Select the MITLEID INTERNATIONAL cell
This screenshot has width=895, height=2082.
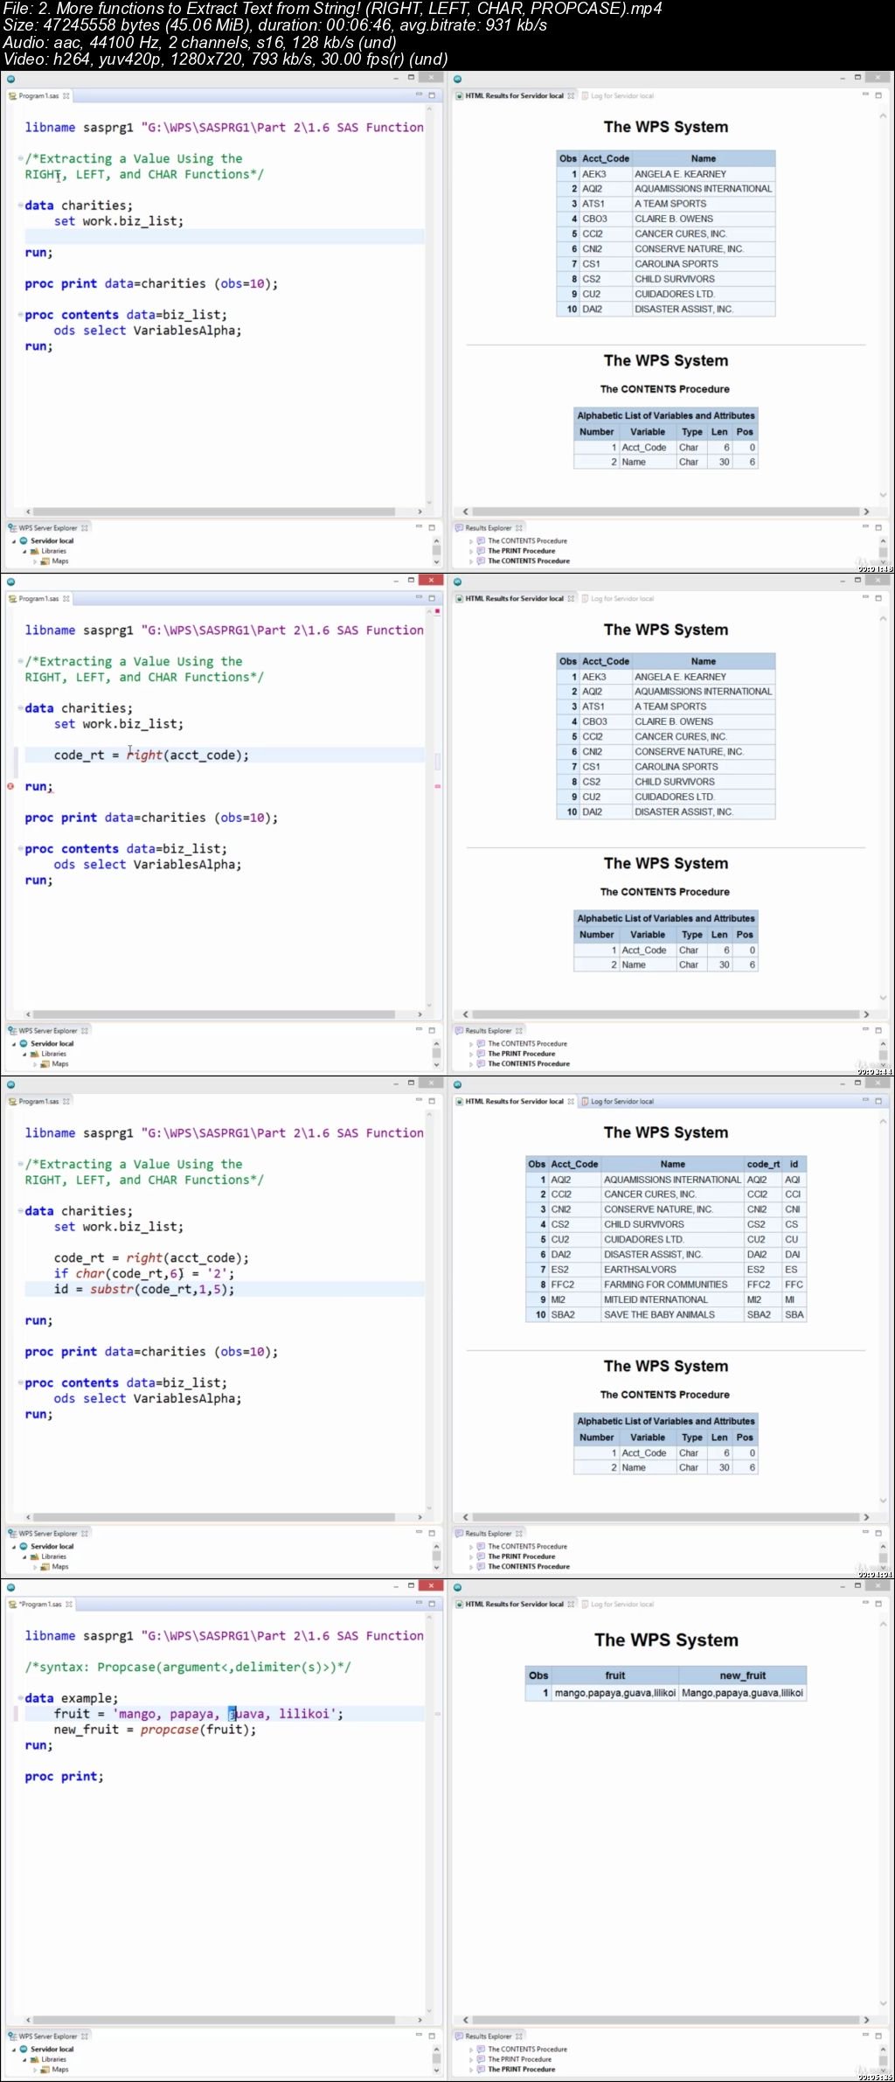pyautogui.click(x=672, y=1299)
